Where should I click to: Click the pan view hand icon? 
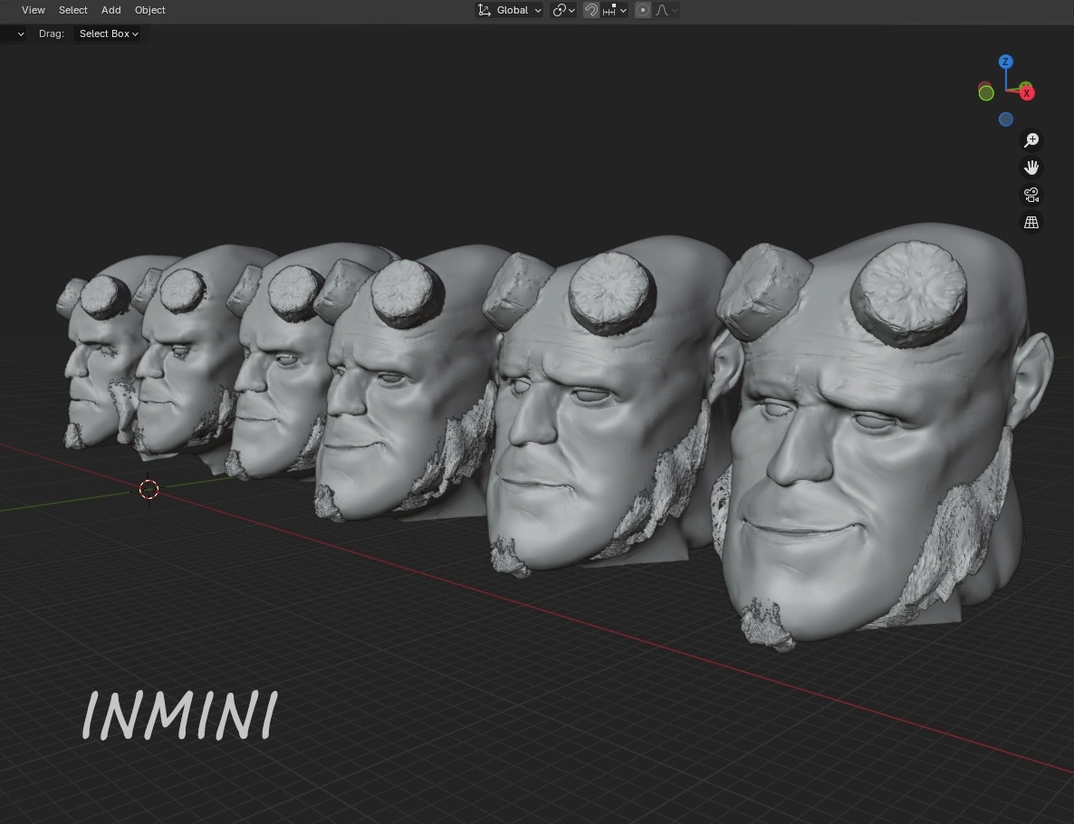[x=1031, y=168]
